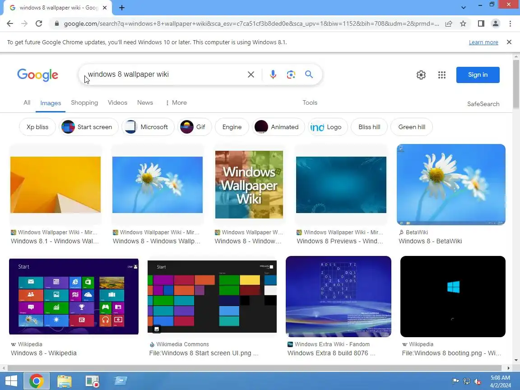
Task: Click the muted volume tray icon
Action: 478,381
